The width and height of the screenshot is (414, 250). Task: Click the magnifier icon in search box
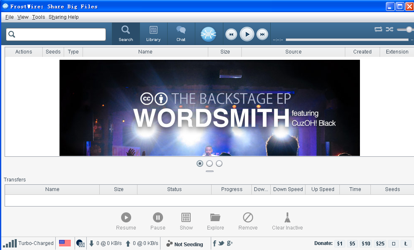click(x=12, y=34)
